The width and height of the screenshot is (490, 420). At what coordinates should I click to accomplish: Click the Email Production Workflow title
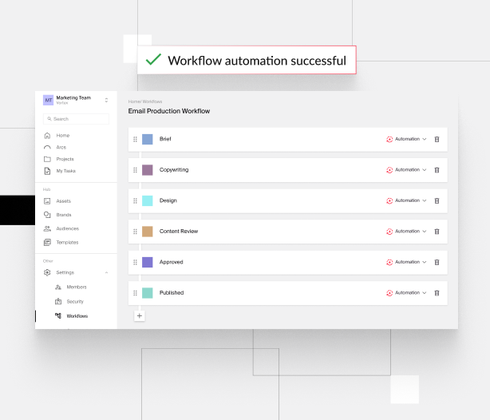(x=169, y=111)
